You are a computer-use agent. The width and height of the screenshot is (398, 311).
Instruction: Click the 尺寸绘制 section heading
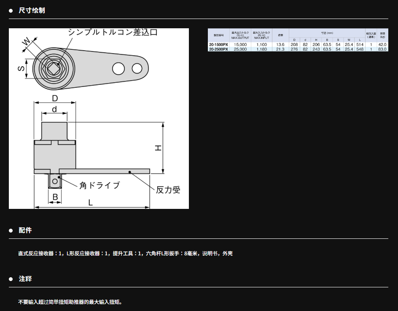pyautogui.click(x=32, y=10)
